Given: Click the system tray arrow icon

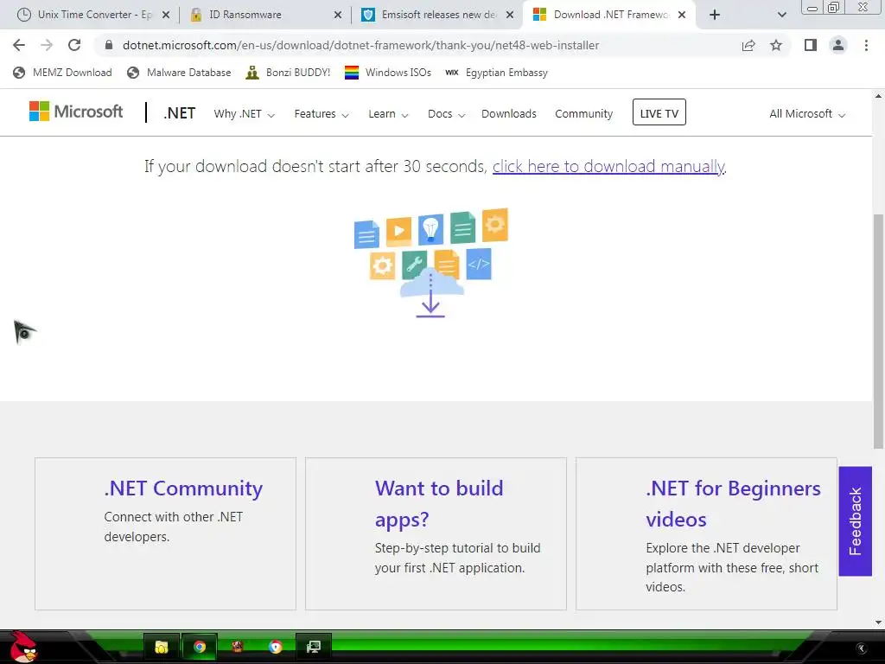Looking at the screenshot, I should click(x=862, y=648).
